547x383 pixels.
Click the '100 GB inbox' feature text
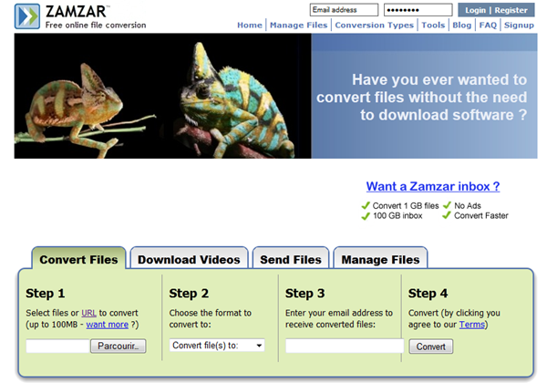click(397, 216)
